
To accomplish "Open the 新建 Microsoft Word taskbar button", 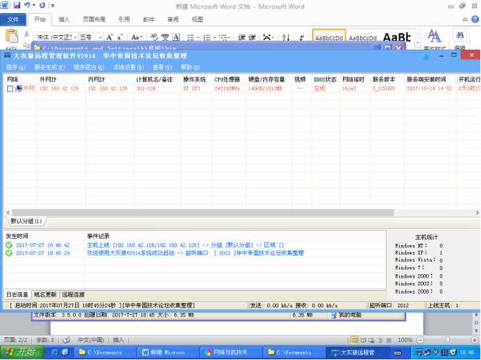I will click(x=167, y=352).
